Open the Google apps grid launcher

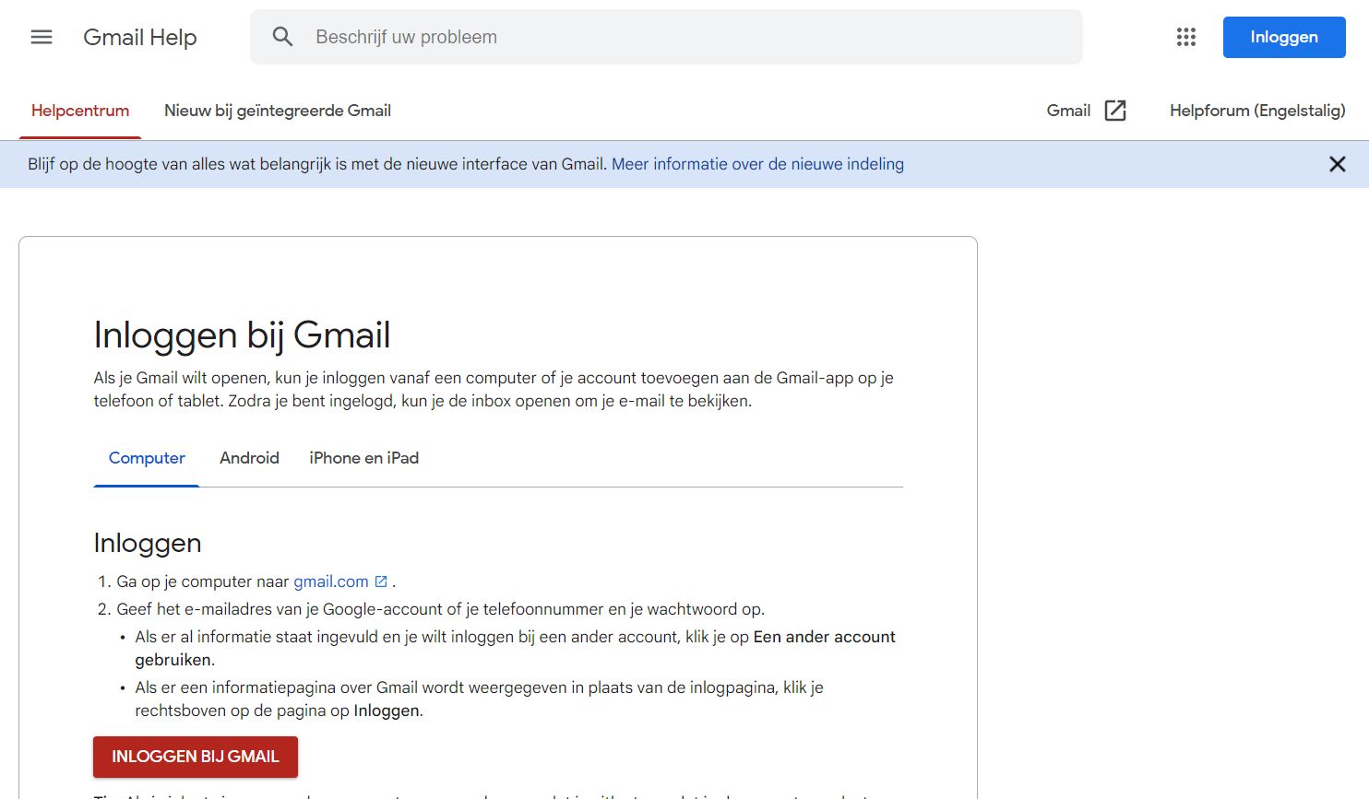point(1185,37)
